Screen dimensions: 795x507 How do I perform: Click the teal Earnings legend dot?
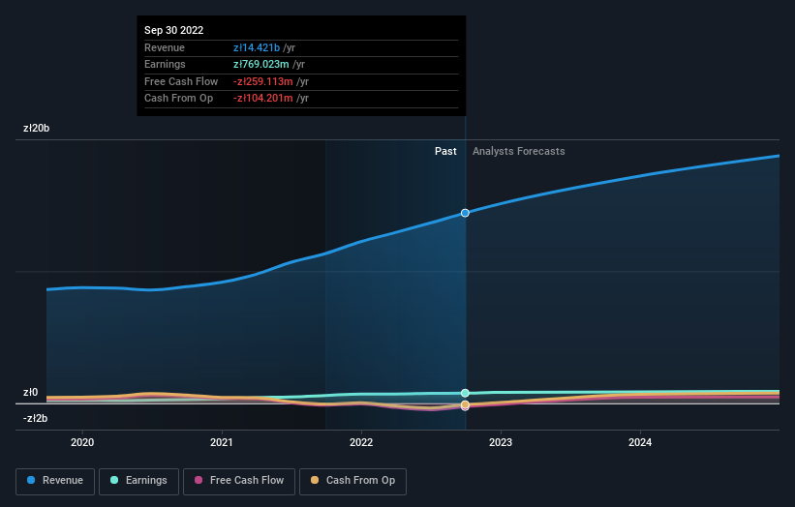pos(114,480)
